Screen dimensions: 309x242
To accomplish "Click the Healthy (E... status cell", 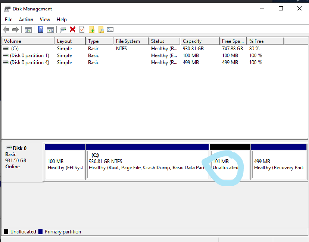I will [164, 55].
